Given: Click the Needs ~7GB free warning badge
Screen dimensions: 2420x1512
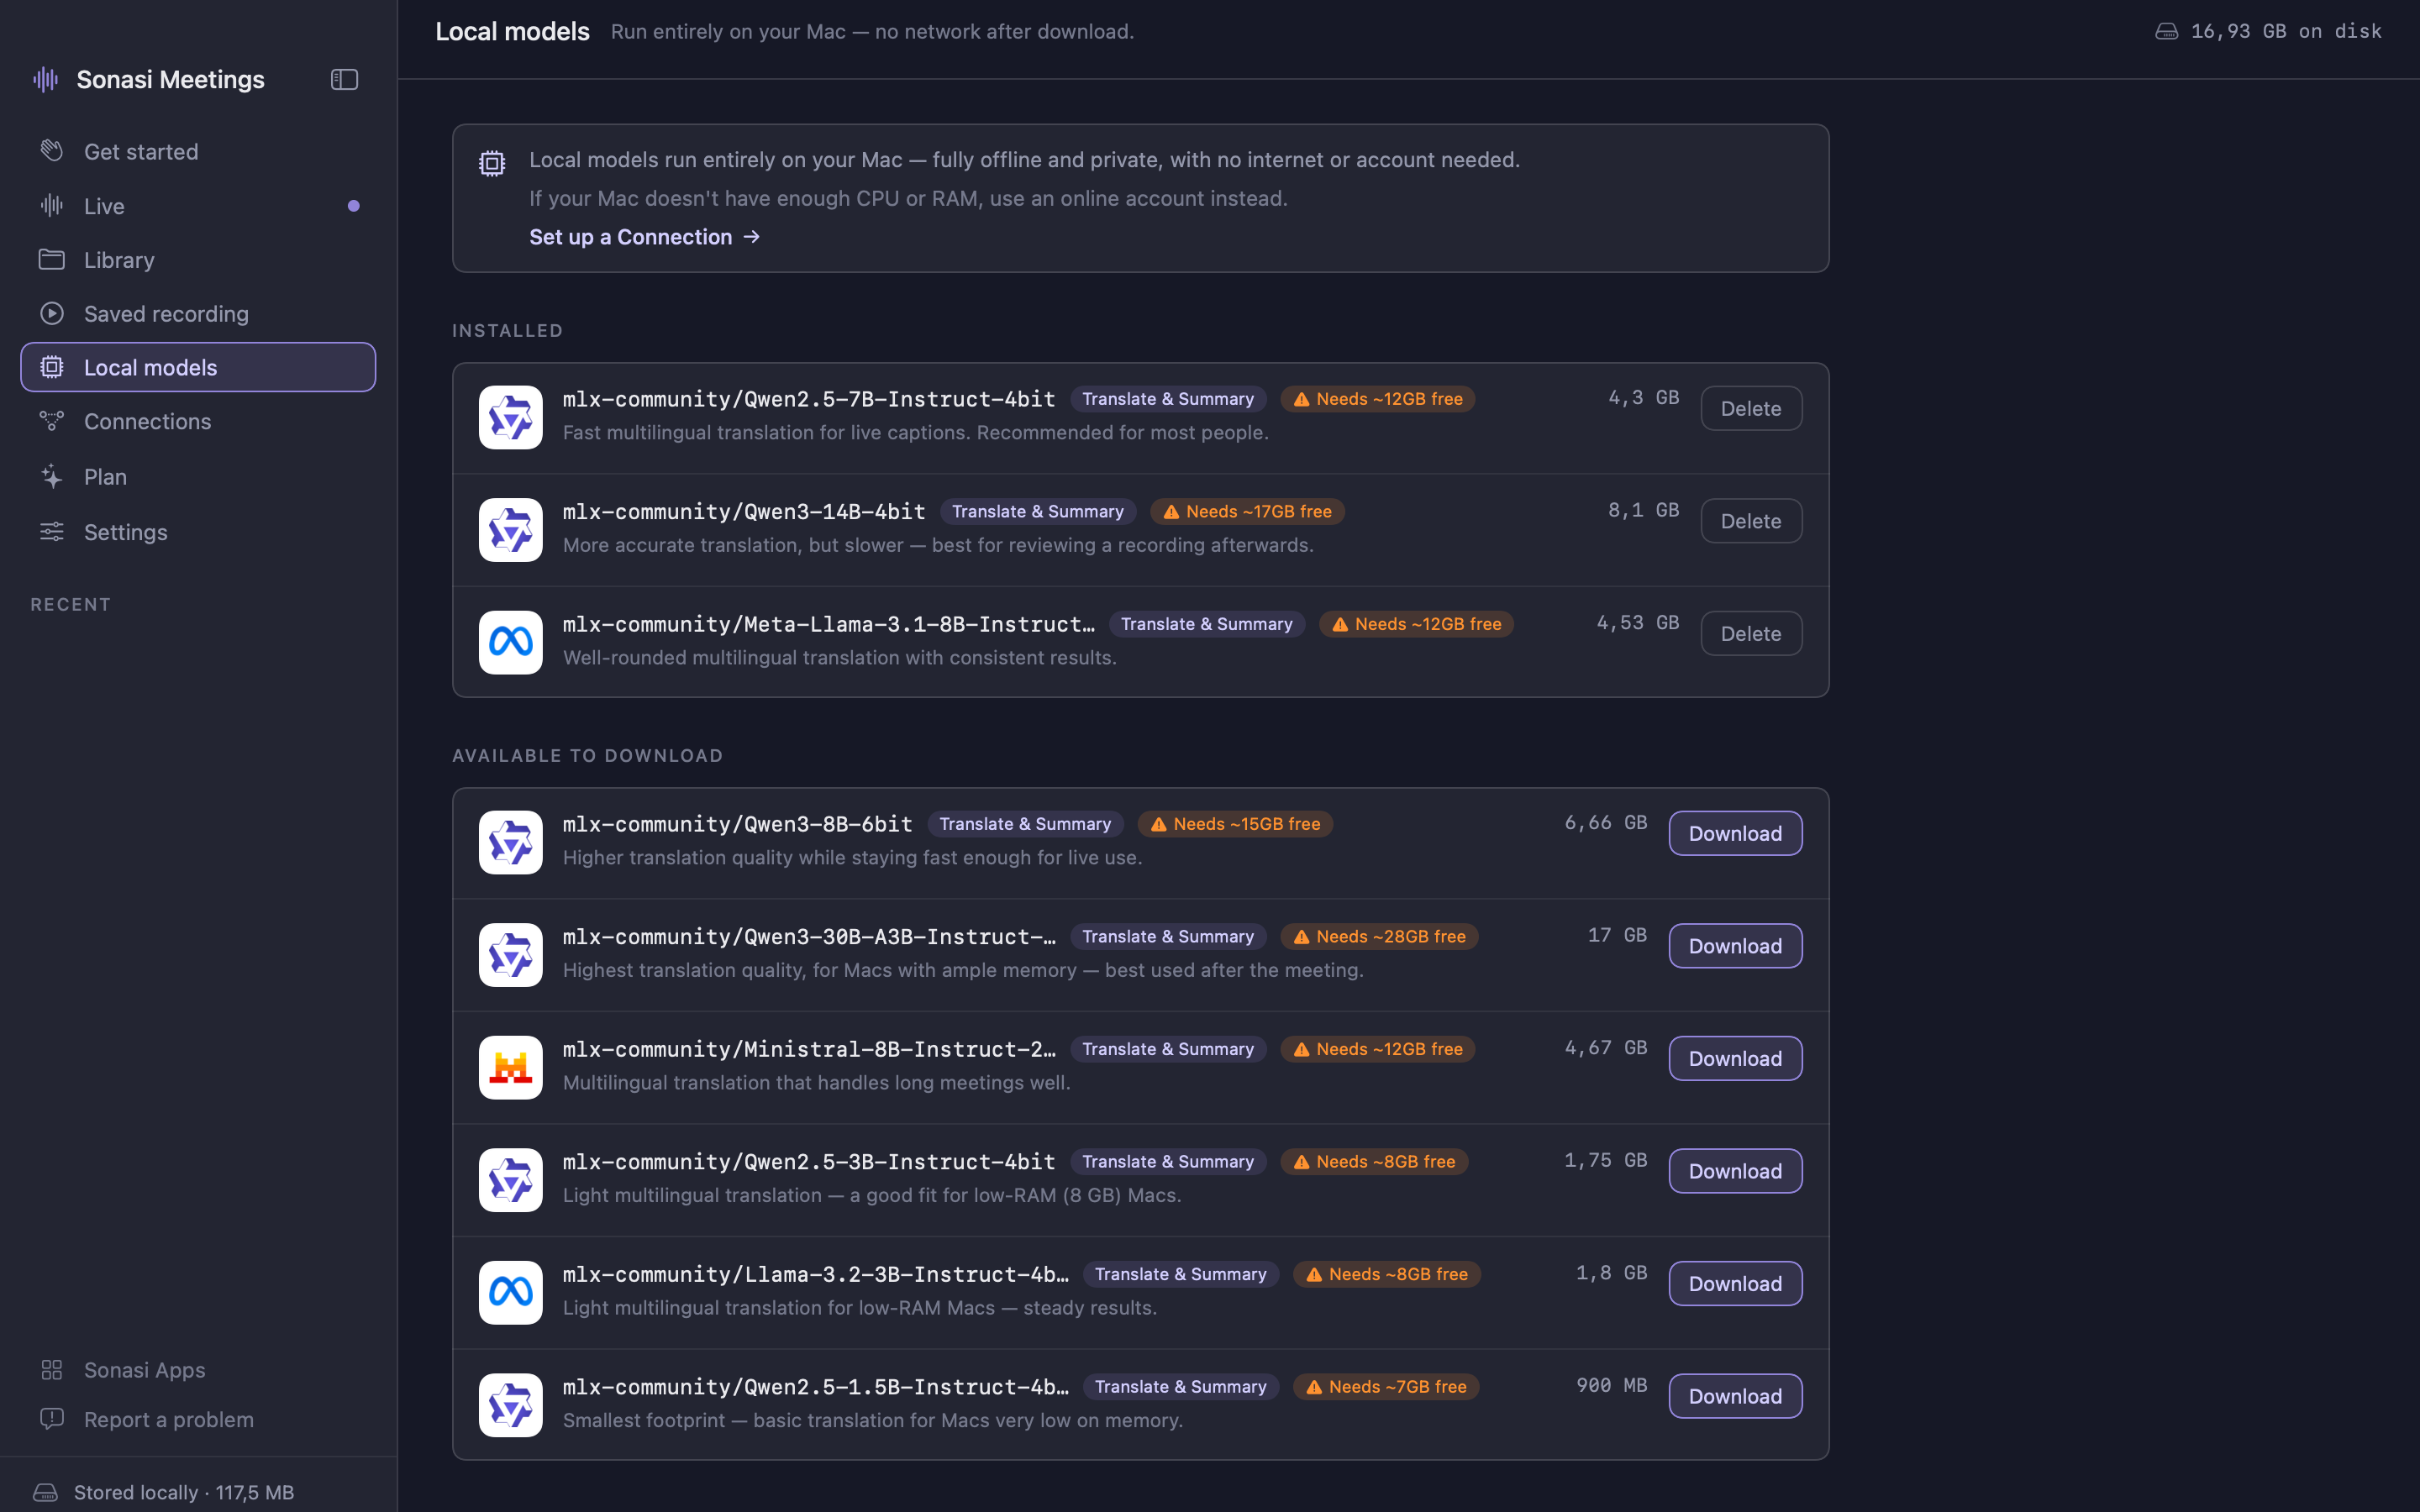Looking at the screenshot, I should point(1386,1387).
